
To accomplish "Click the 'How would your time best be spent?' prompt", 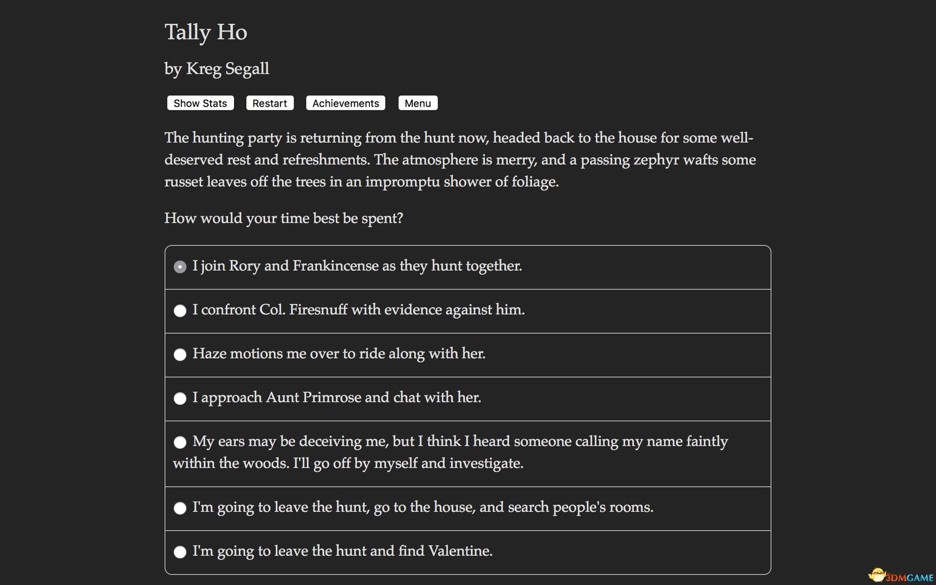I will pyautogui.click(x=284, y=218).
